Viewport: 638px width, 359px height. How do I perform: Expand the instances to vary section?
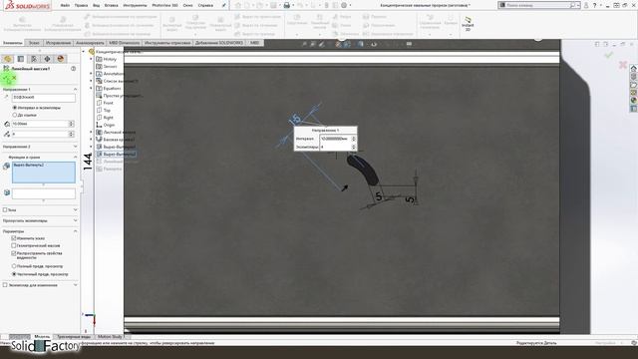[x=75, y=285]
